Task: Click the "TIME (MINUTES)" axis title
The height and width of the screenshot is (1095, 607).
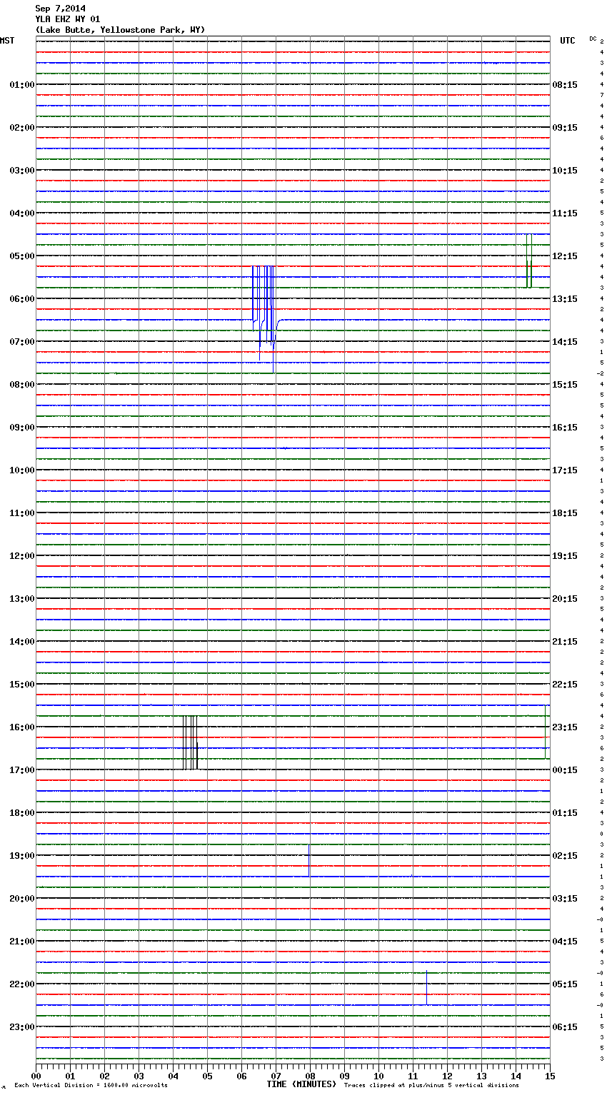Action: [301, 1084]
